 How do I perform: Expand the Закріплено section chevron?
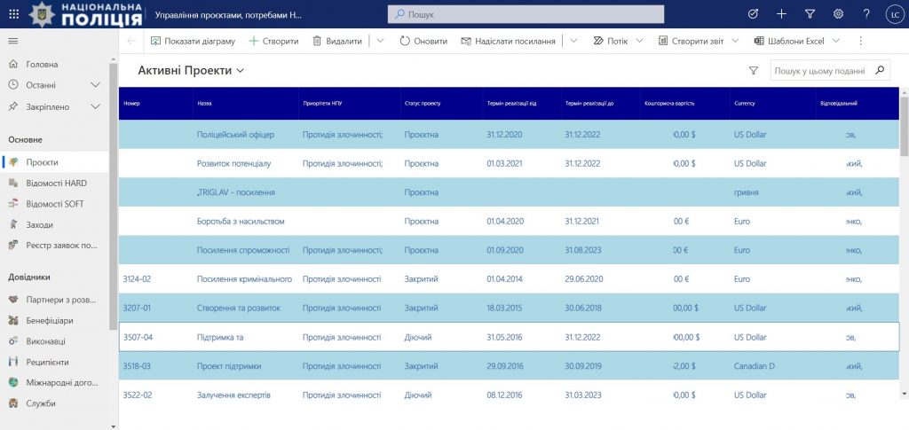96,106
